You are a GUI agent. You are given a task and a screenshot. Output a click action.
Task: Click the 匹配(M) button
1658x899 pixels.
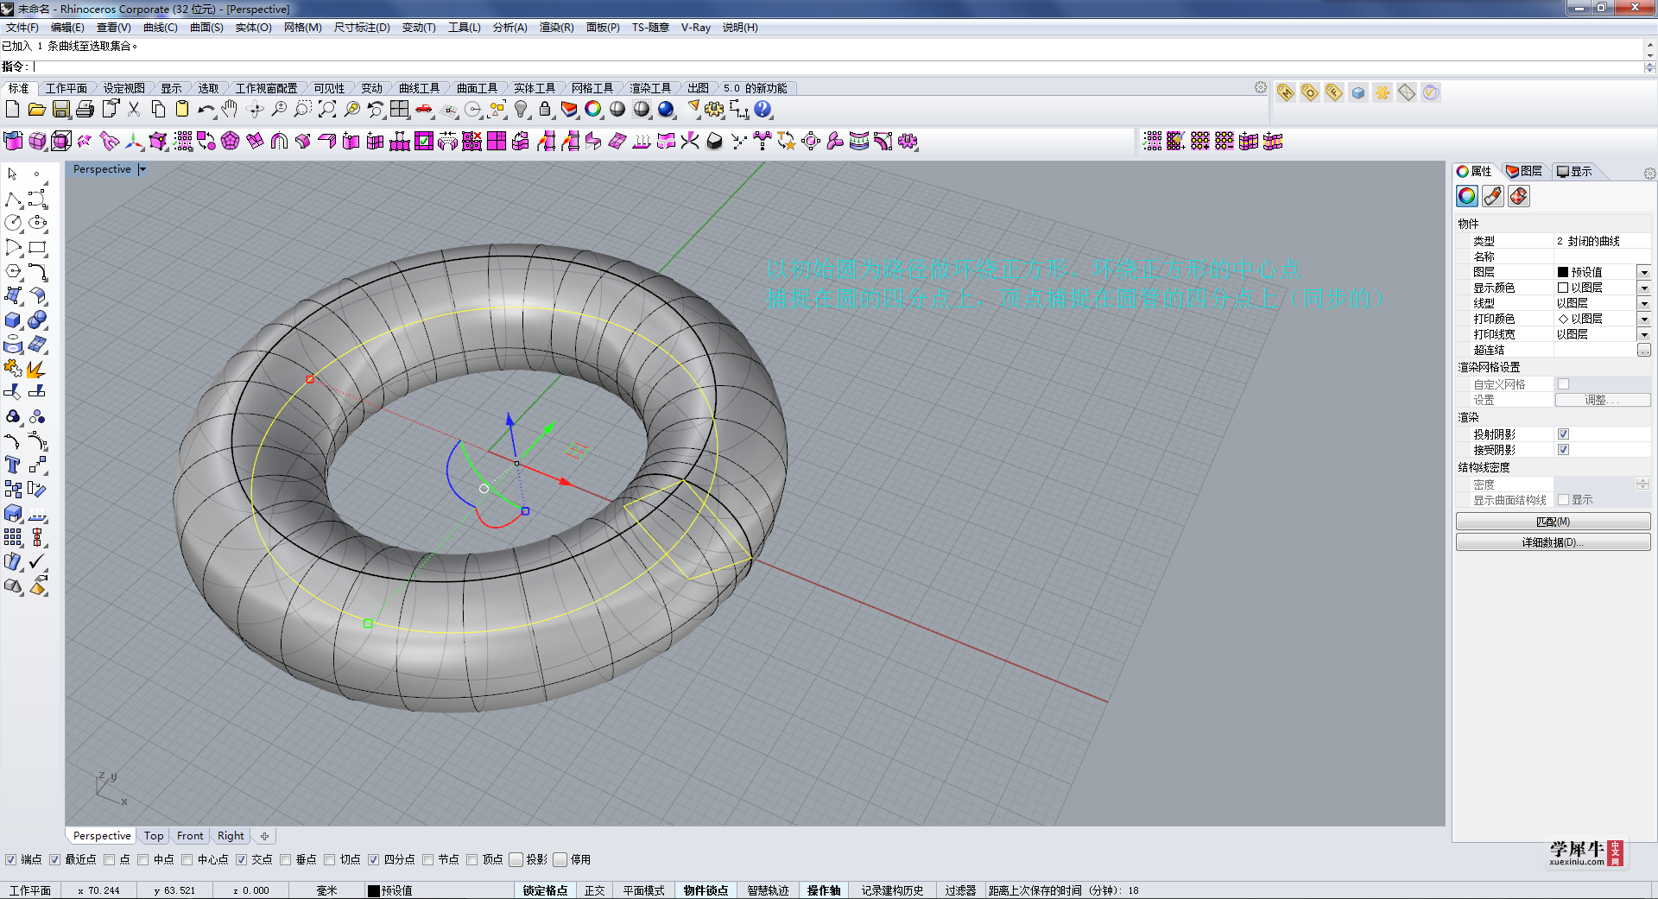1553,522
